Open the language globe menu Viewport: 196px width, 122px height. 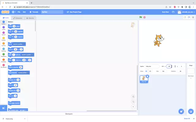click(x=14, y=12)
